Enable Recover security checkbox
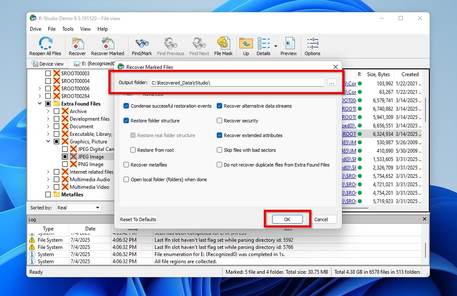 pos(219,120)
